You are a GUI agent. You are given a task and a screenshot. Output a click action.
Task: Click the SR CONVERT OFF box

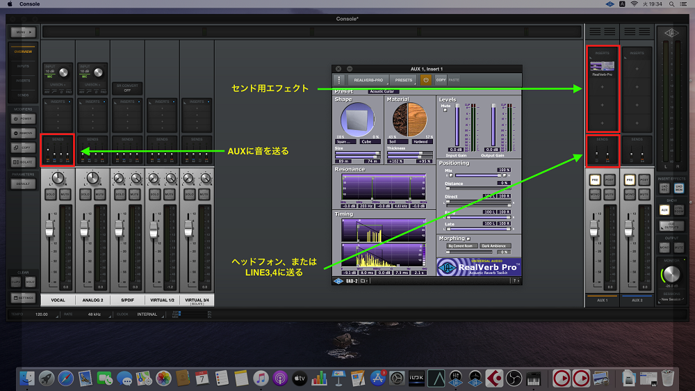(x=127, y=88)
